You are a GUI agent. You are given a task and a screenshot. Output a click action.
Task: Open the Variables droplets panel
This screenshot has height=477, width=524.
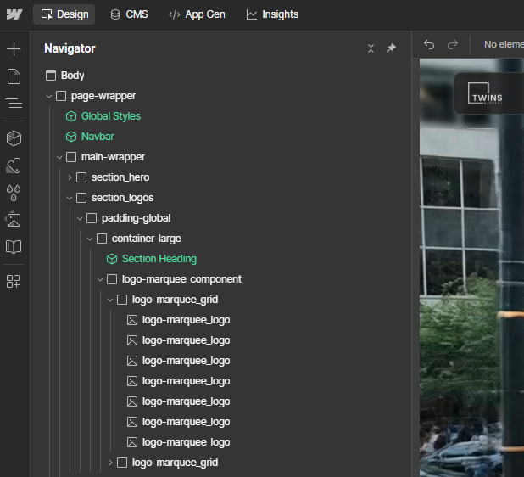[14, 193]
